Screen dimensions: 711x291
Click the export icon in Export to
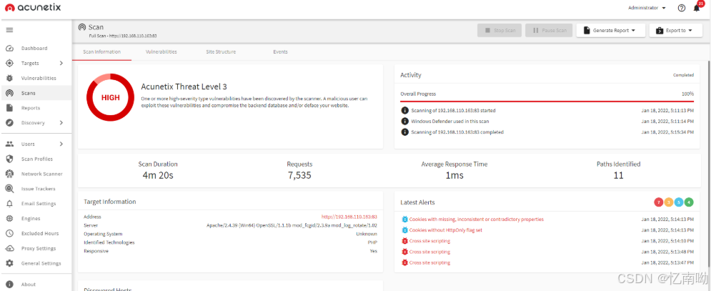pyautogui.click(x=660, y=31)
